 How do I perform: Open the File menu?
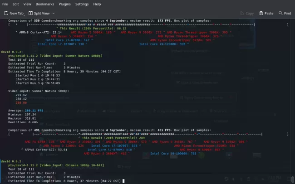pyautogui.click(x=5, y=4)
